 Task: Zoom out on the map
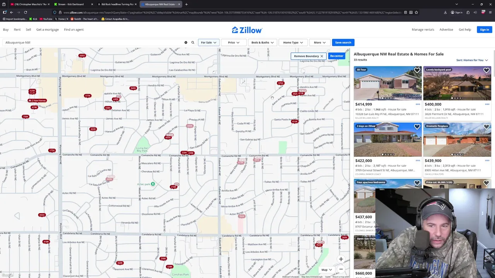341,269
